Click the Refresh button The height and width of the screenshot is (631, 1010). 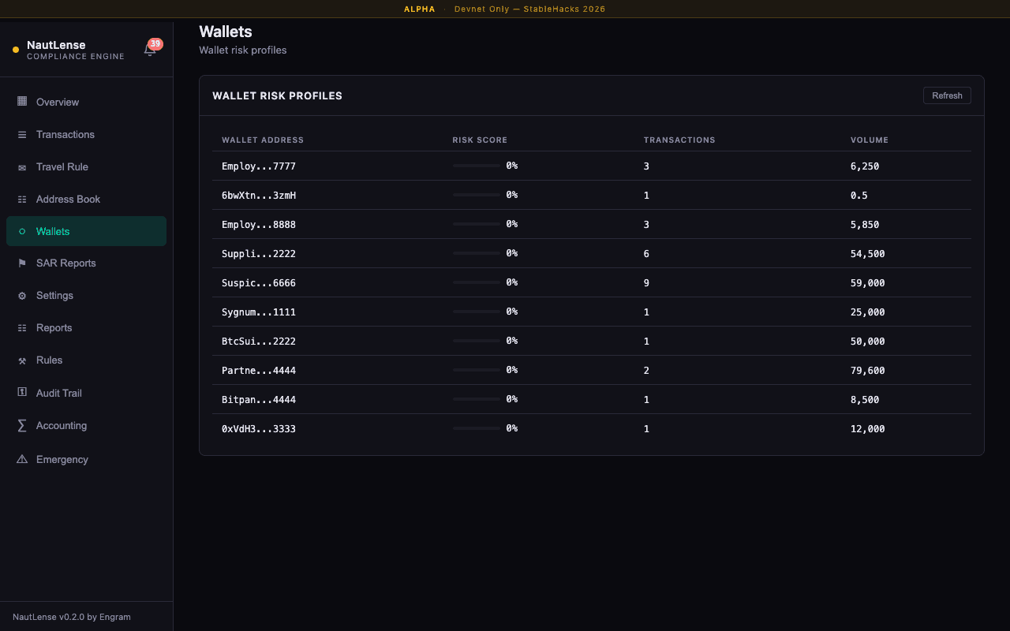[947, 95]
